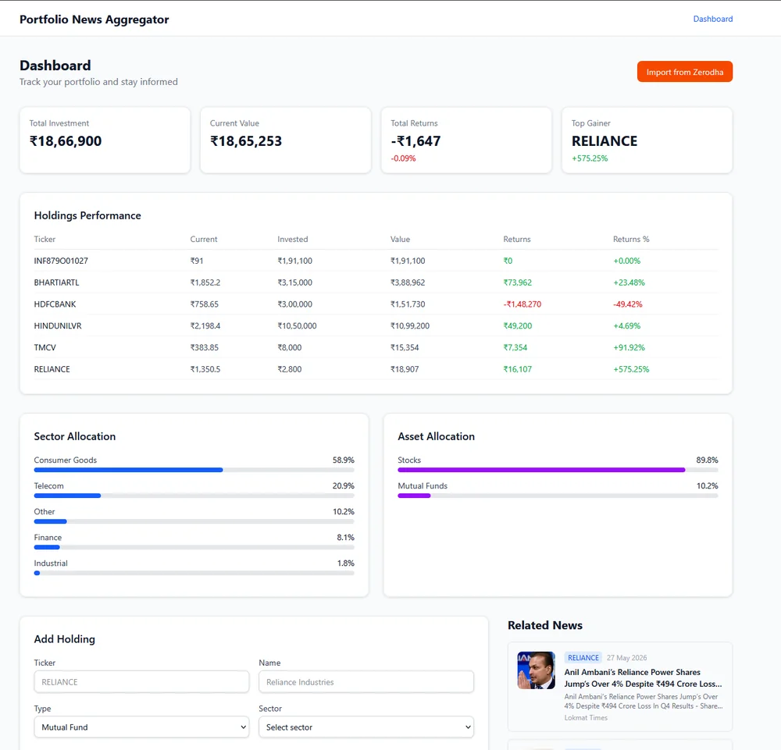
Task: Click the Stocks asset allocation bar
Action: 558,470
